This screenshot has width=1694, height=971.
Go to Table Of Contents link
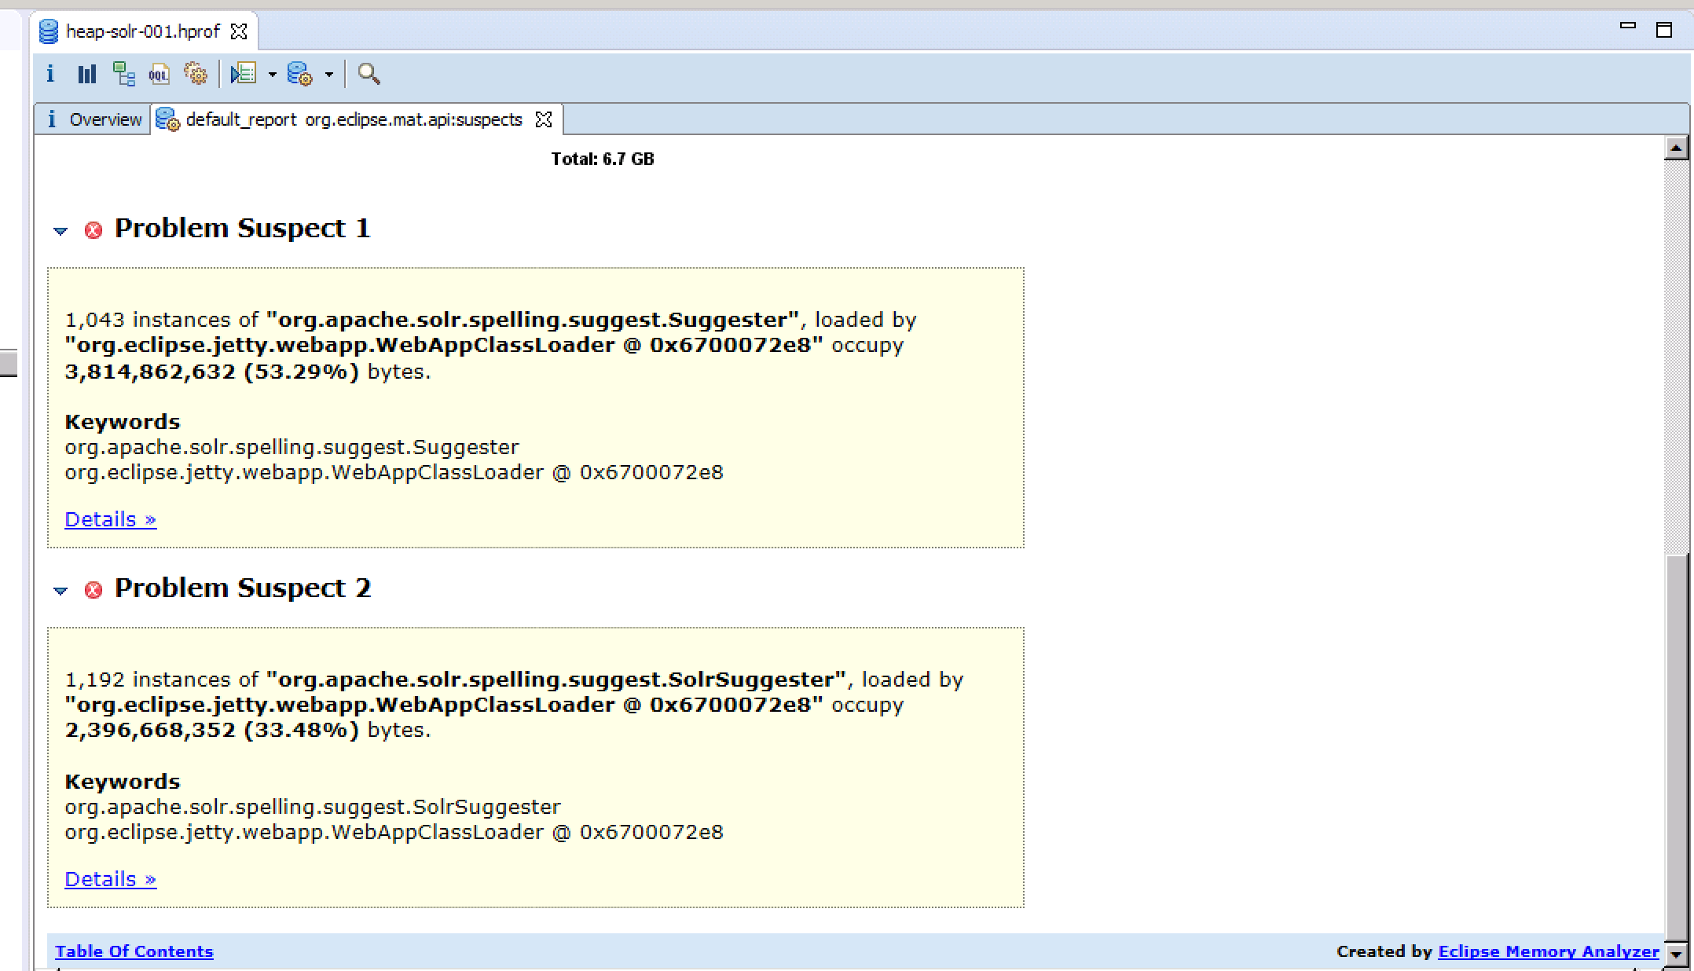tap(134, 951)
